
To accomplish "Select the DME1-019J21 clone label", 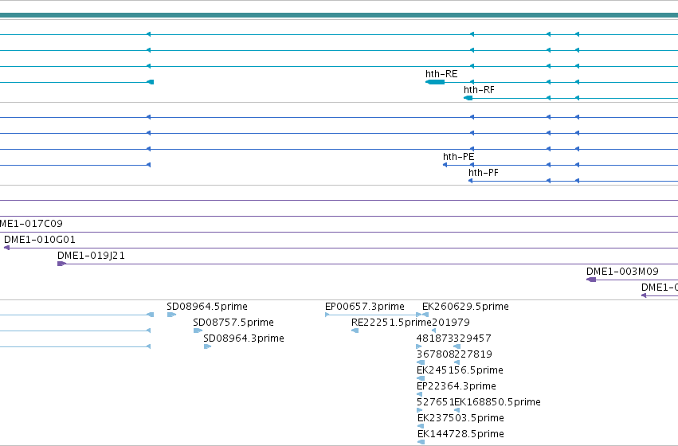I will tap(92, 256).
